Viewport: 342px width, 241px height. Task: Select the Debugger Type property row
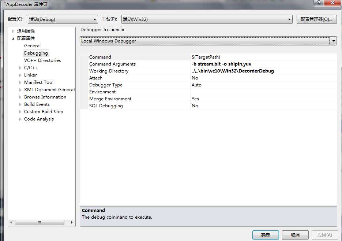click(x=208, y=85)
